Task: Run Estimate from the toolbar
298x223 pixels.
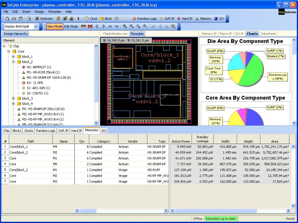Action: tap(44, 19)
